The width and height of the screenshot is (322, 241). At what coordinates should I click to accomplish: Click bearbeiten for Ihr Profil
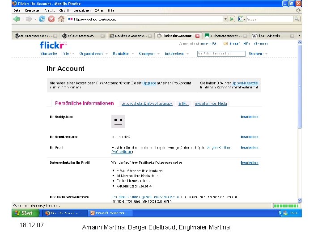coord(250,148)
